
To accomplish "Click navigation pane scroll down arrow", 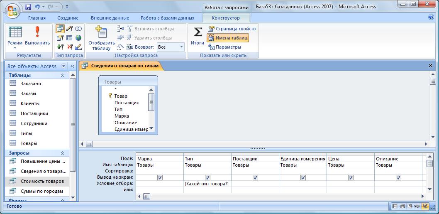I will [73, 197].
